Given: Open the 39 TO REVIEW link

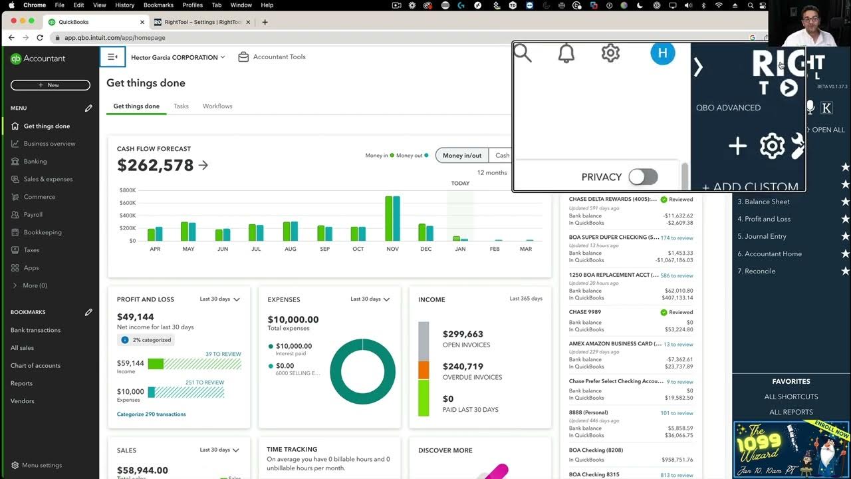Looking at the screenshot, I should pyautogui.click(x=223, y=354).
